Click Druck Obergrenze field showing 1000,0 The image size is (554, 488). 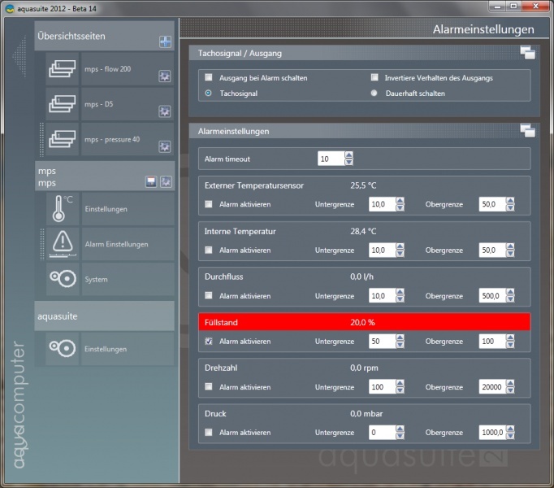(x=492, y=433)
